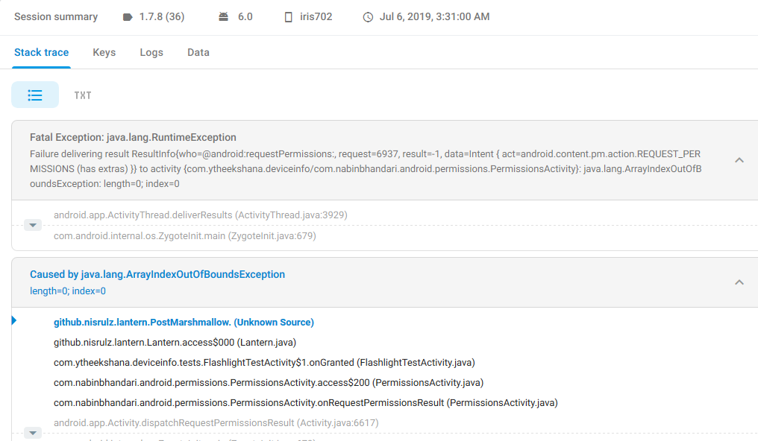The height and width of the screenshot is (441, 758).
Task: Click the device phone icon near iris702
Action: click(x=288, y=17)
